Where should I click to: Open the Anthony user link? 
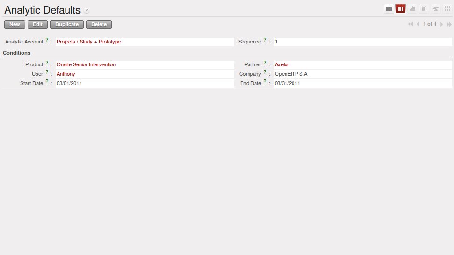point(66,74)
